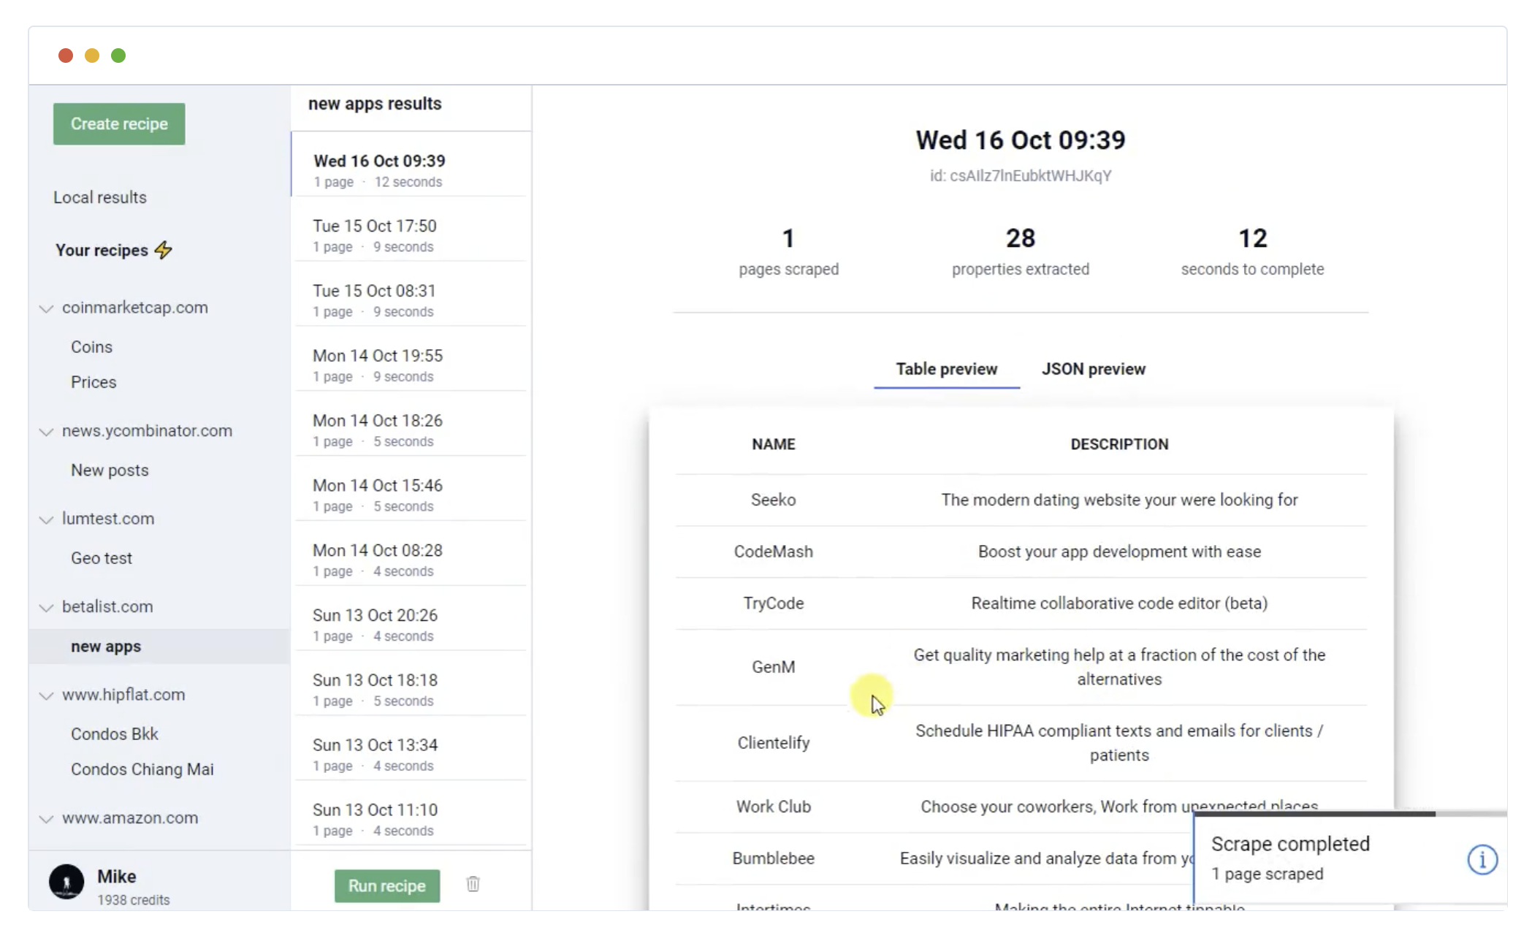
Task: Click Mike's profile avatar
Action: 66,882
